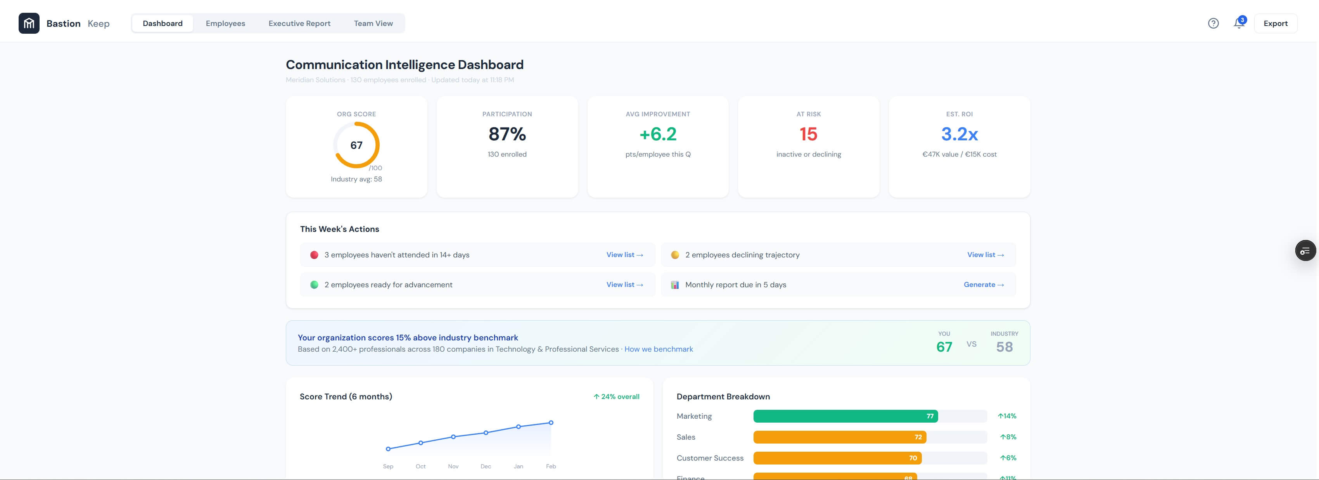Open the How we benchmark link
Screen dimensions: 1319x480
[658, 349]
